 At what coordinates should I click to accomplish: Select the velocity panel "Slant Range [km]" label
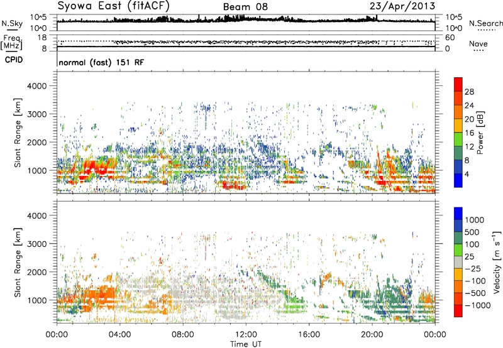click(x=18, y=263)
